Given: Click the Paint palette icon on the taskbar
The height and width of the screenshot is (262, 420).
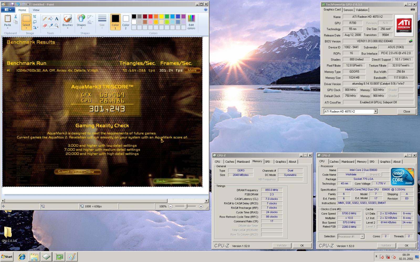Looking at the screenshot, I should 71,257.
